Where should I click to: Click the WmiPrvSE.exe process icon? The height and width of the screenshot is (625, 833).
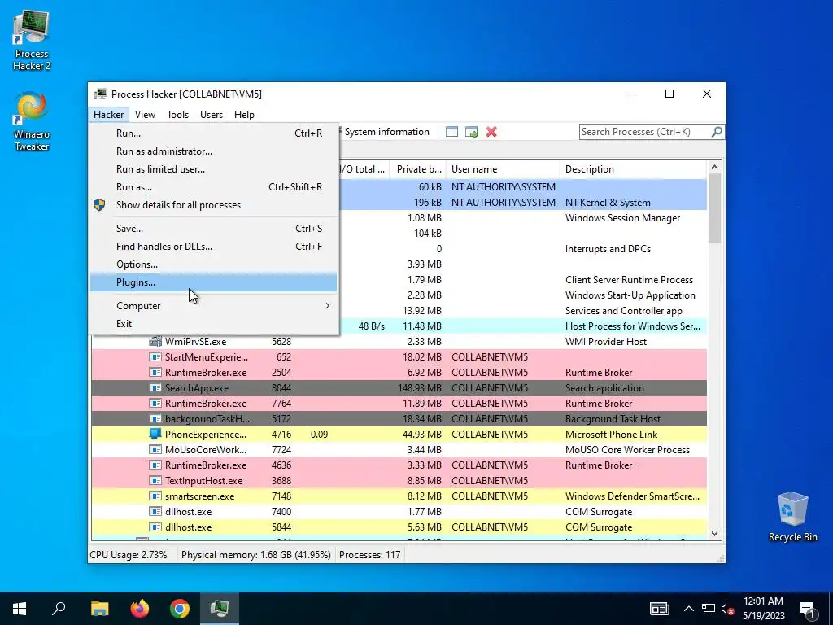point(155,341)
